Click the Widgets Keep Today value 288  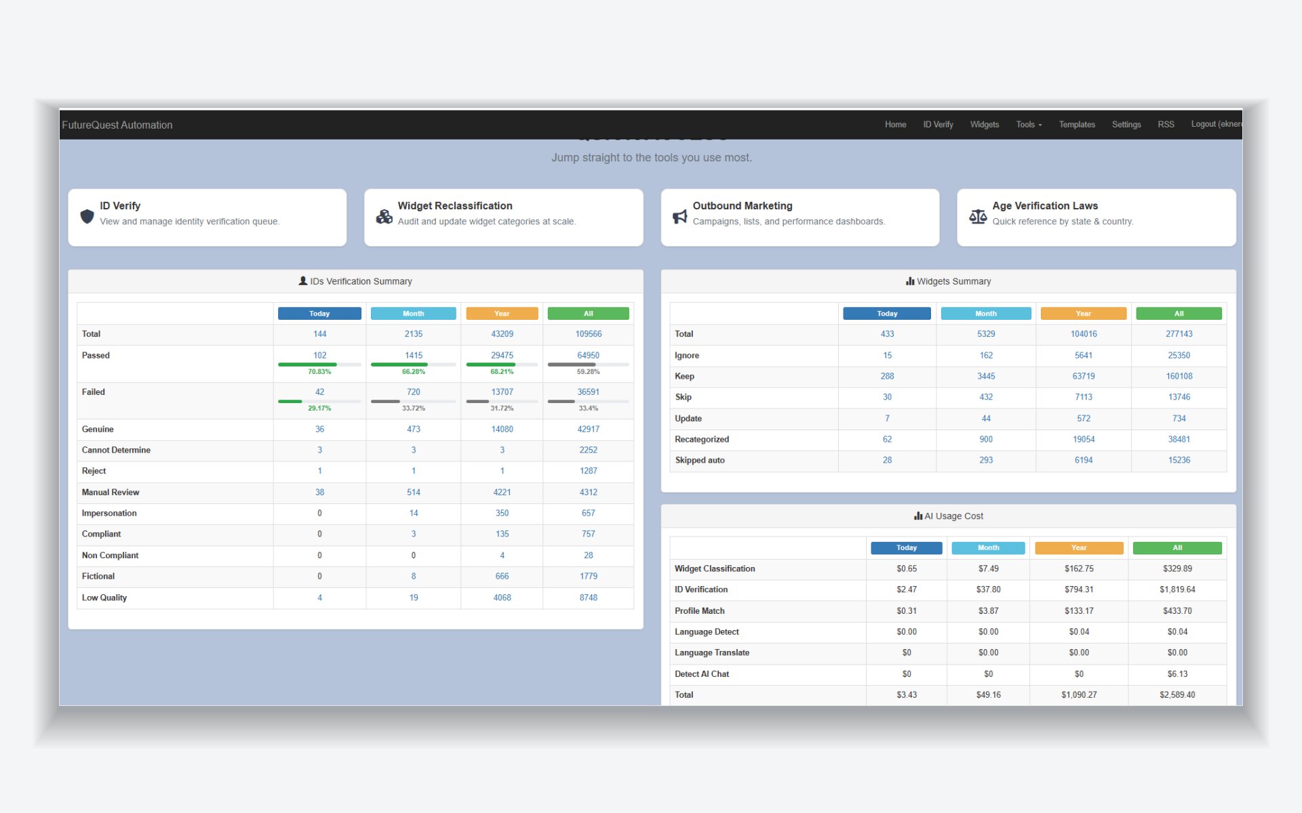[887, 376]
